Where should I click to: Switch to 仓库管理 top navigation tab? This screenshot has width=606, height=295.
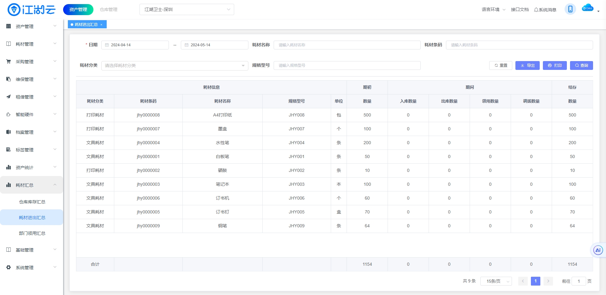109,9
